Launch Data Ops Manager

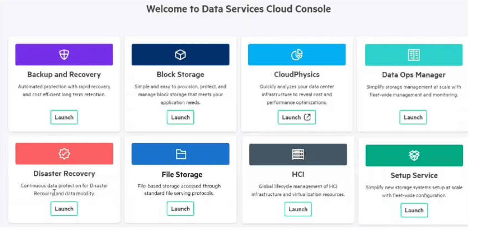coord(413,117)
